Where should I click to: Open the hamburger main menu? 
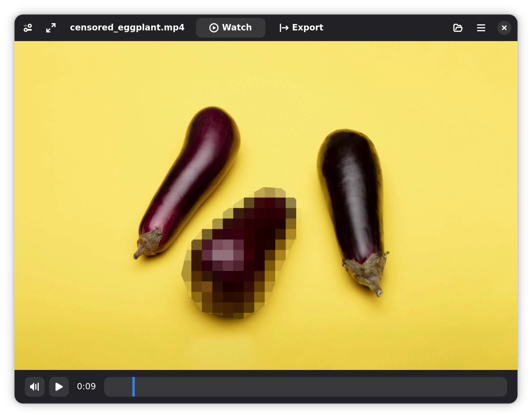coord(481,28)
